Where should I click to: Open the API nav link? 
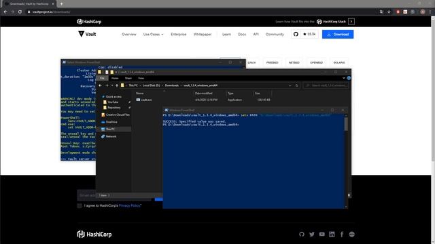tap(256, 35)
